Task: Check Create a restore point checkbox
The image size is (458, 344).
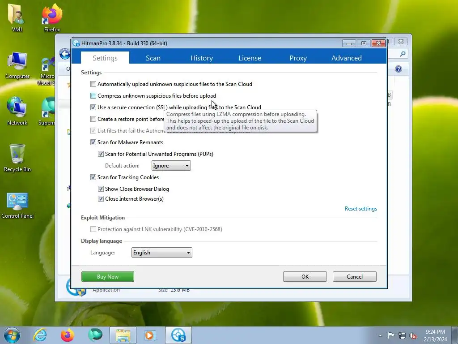Action: tap(93, 119)
